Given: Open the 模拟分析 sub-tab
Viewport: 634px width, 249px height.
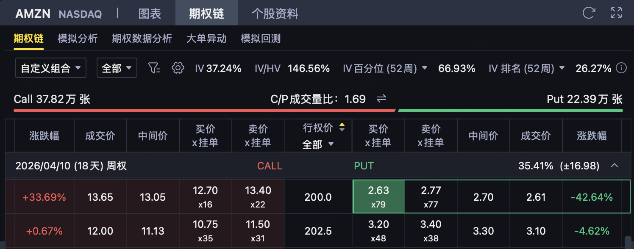Looking at the screenshot, I should pos(78,39).
